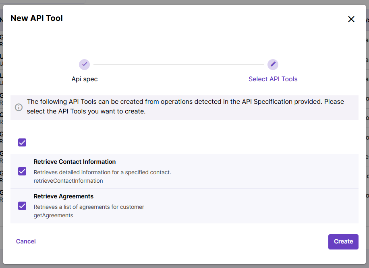Cancel the API tool creation

pyautogui.click(x=26, y=241)
